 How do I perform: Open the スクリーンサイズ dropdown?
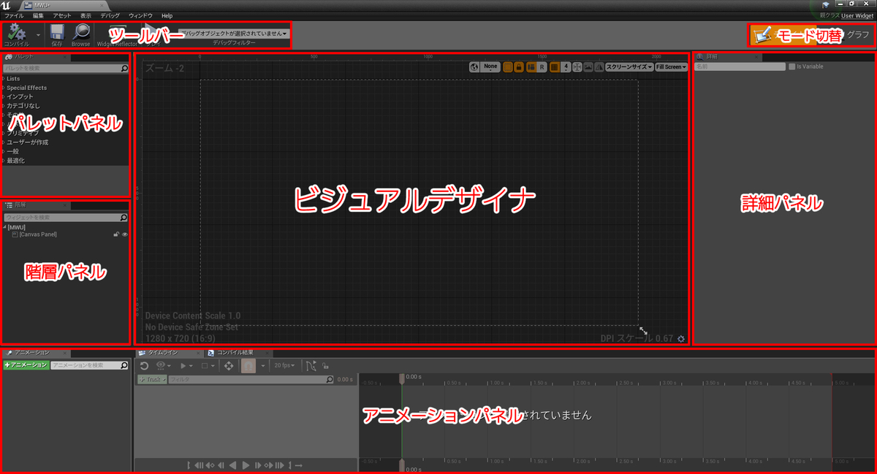coord(629,66)
